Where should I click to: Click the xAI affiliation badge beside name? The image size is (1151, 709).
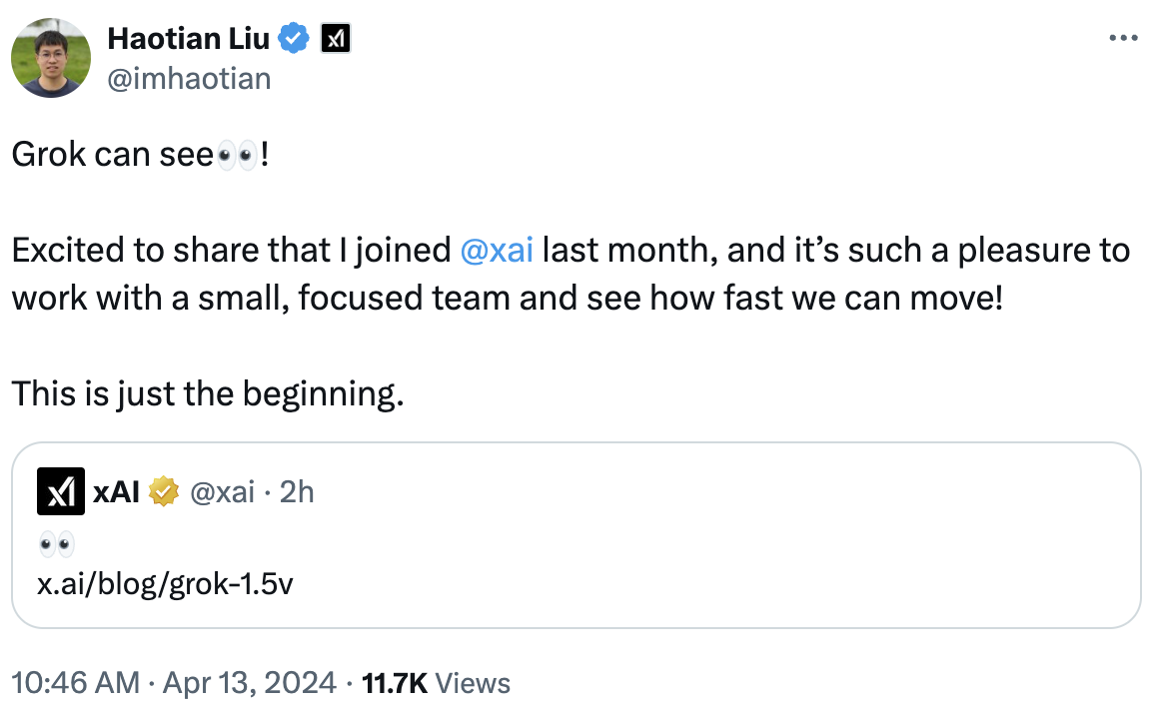tap(335, 40)
